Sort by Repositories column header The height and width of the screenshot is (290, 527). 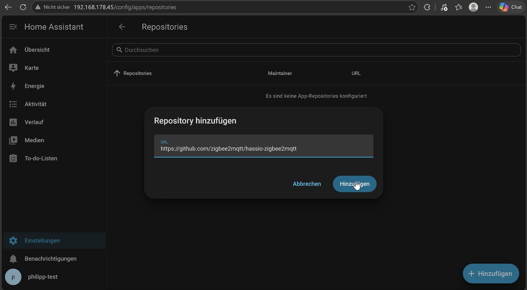click(137, 73)
